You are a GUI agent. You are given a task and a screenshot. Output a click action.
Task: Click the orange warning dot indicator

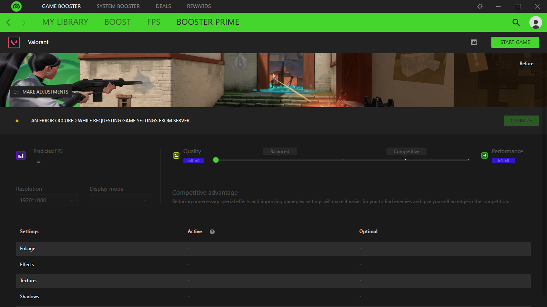pyautogui.click(x=17, y=121)
